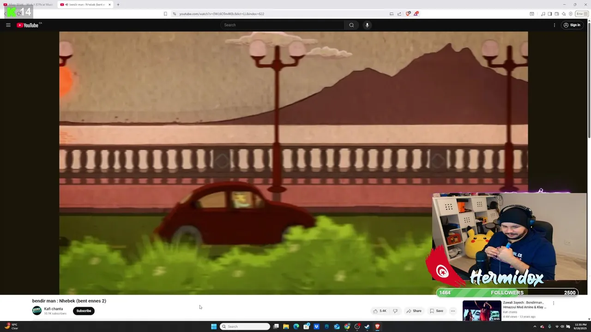The image size is (591, 332).
Task: Sign in to YouTube
Action: tap(572, 25)
